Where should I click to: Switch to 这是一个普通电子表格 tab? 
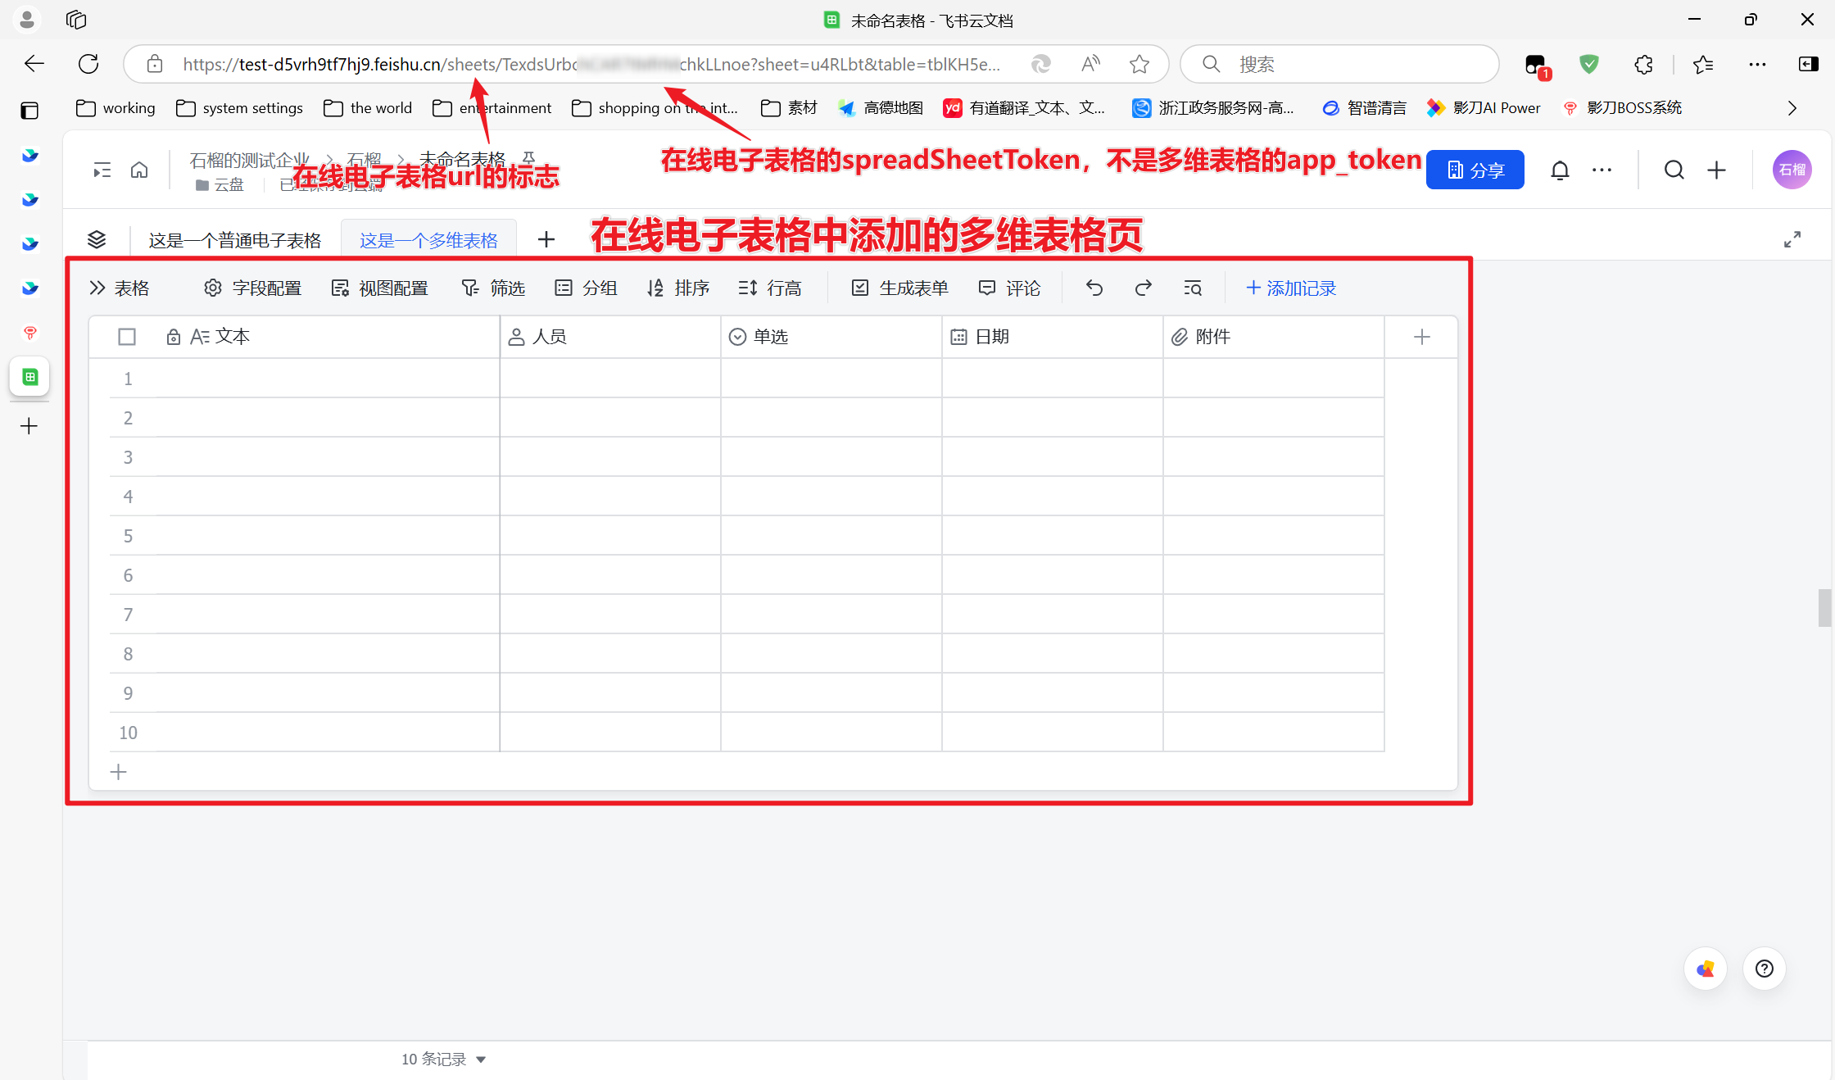[x=234, y=240]
